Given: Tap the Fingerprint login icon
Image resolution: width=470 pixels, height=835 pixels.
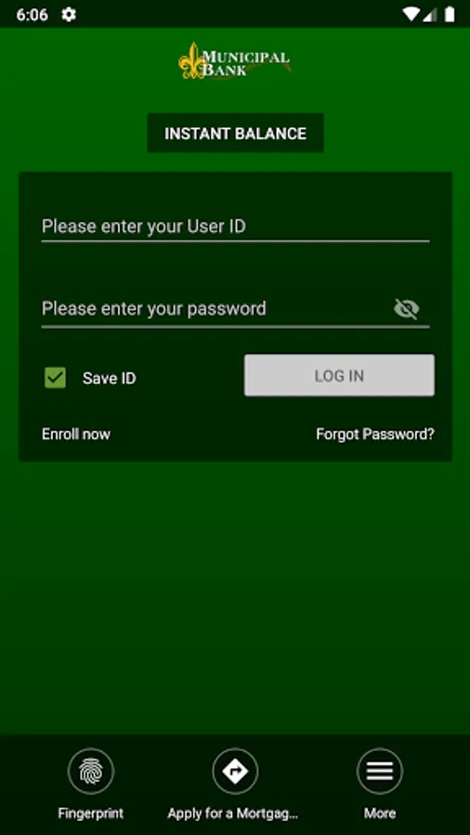Looking at the screenshot, I should click(x=91, y=771).
